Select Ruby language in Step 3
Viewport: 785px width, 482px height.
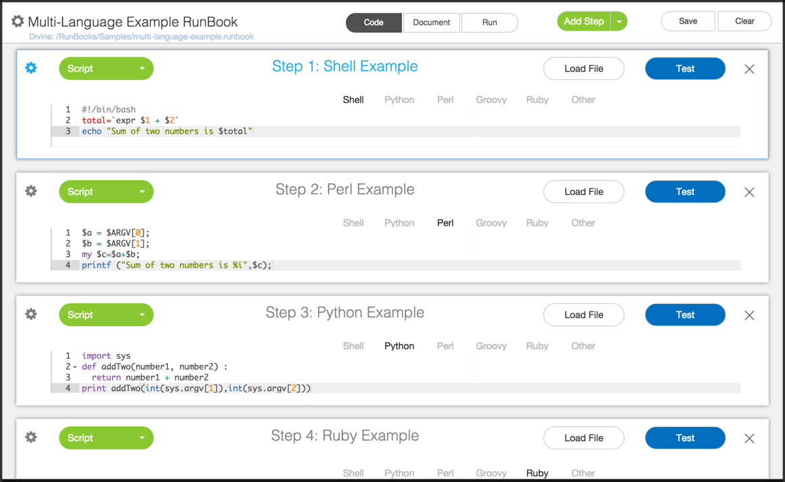pos(537,346)
